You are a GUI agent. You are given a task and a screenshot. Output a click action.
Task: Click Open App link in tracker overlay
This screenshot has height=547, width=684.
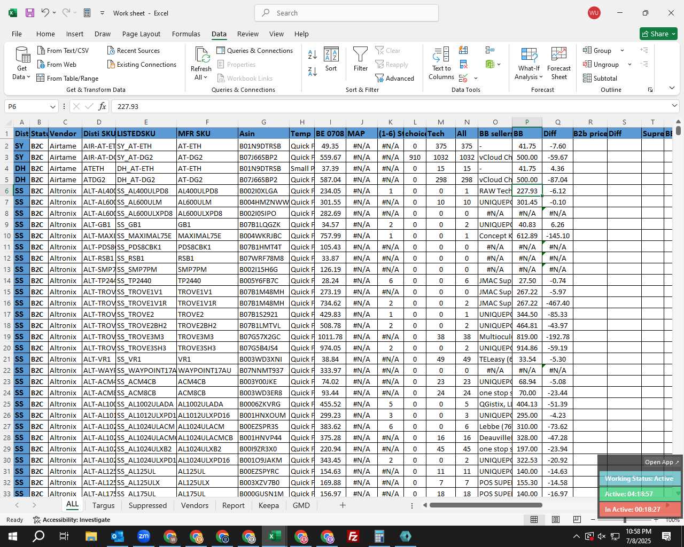tap(662, 462)
